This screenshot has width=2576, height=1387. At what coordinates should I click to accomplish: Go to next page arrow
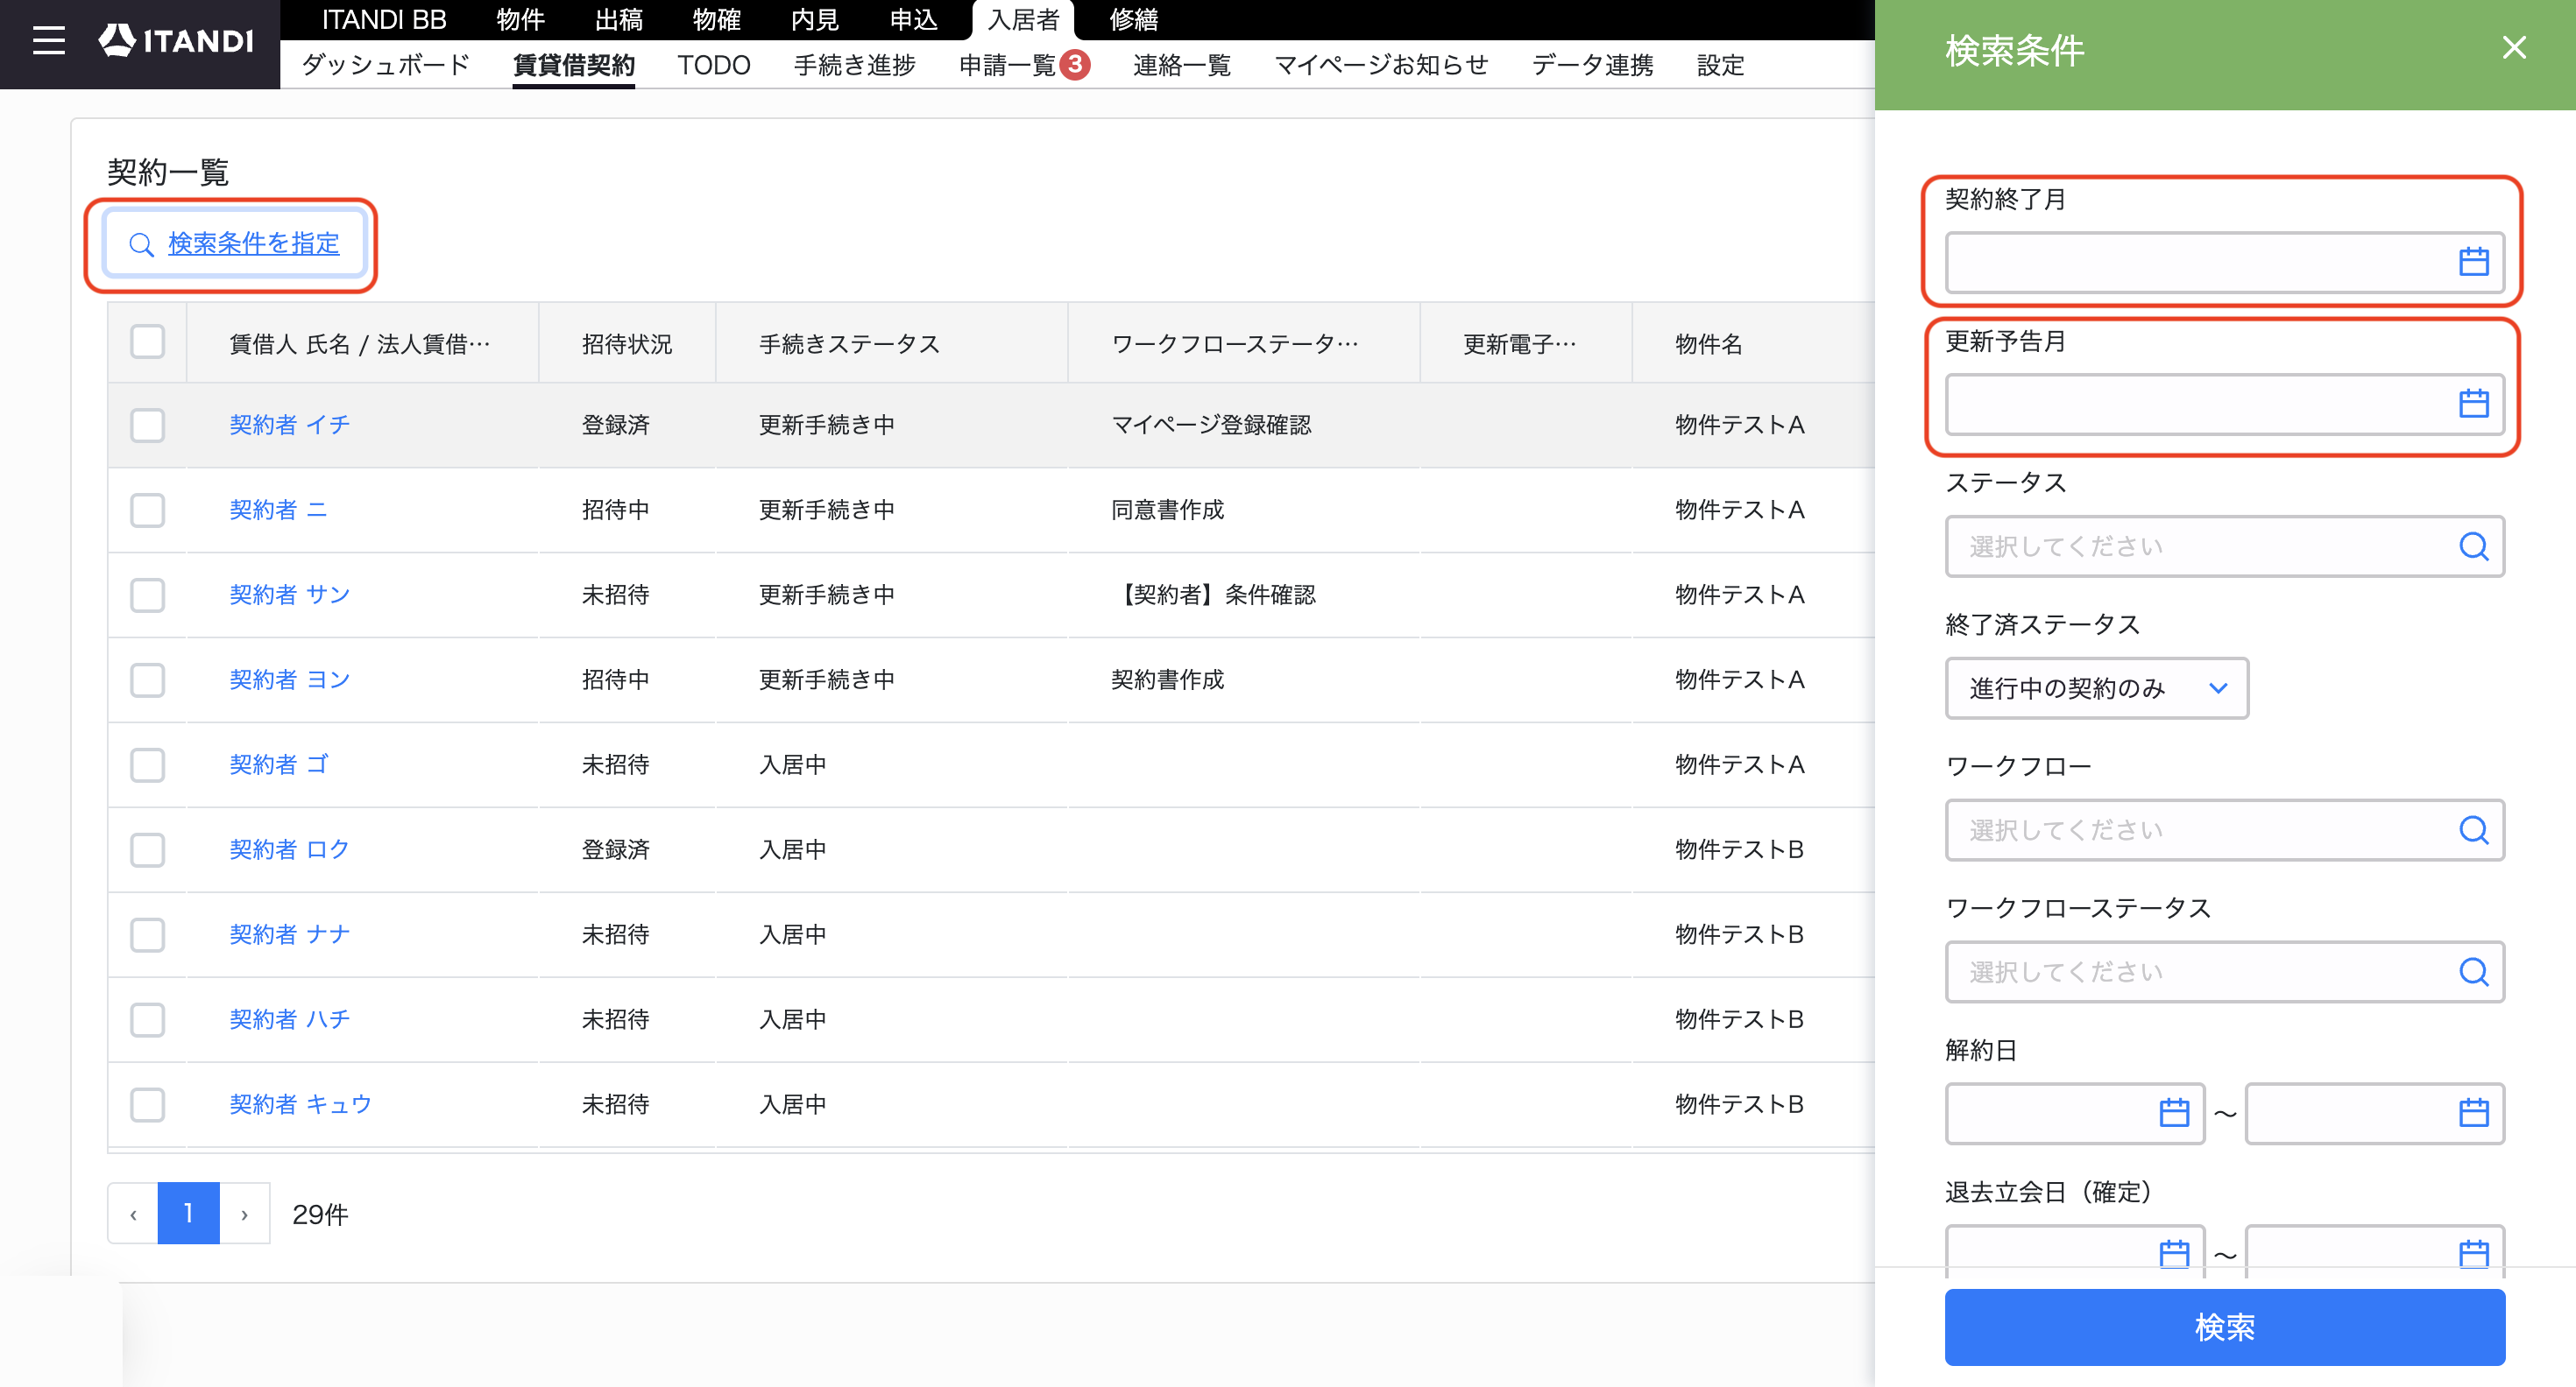pos(244,1213)
